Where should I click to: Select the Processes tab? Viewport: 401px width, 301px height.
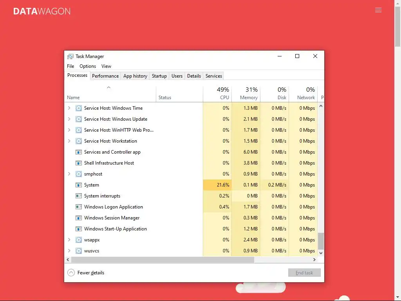[77, 75]
